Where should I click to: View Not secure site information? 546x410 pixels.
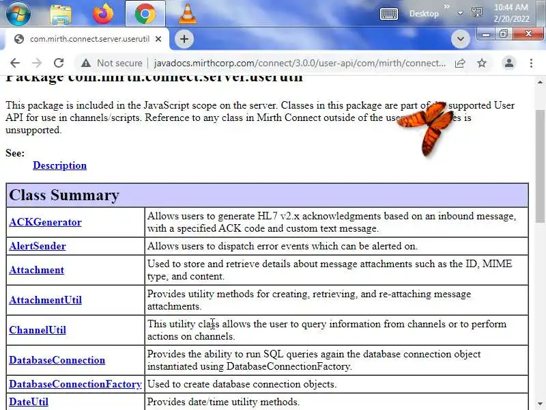click(x=111, y=63)
